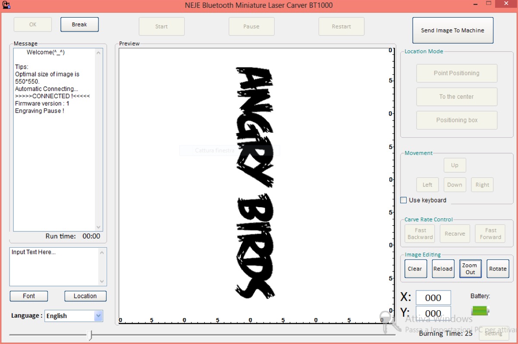
Task: Click the Fast Backward button
Action: pos(420,234)
